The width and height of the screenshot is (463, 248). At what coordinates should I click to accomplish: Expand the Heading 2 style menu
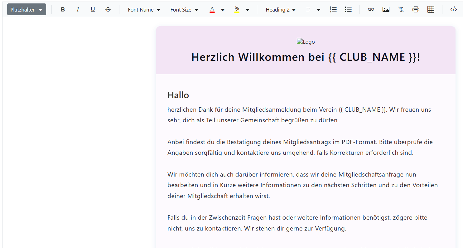tap(281, 10)
